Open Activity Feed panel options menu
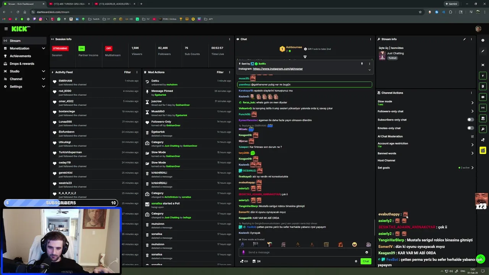This screenshot has height=275, width=489. (x=137, y=72)
